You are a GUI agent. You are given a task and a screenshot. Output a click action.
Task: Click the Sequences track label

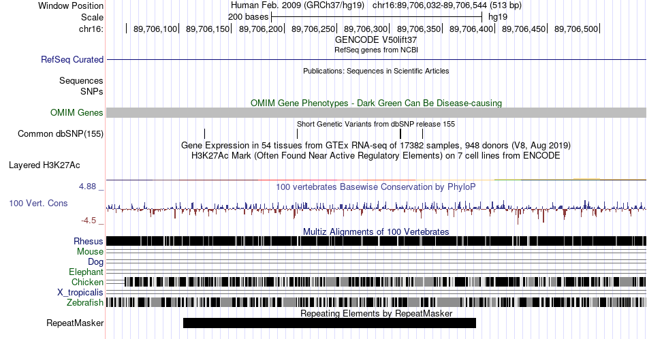click(81, 80)
